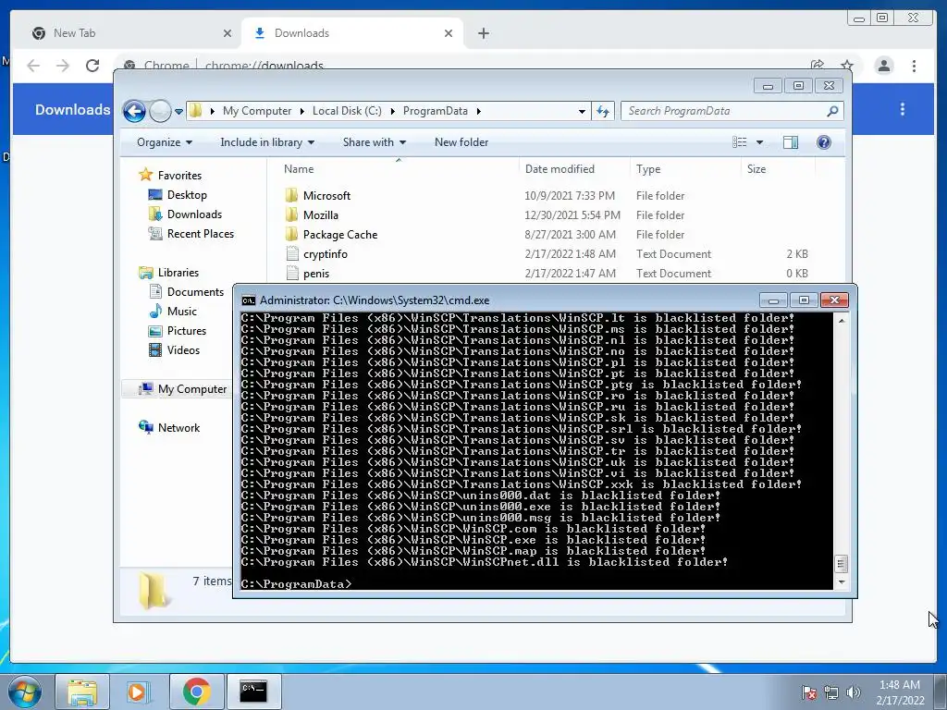Select Downloads in the navigation pane
This screenshot has width=947, height=710.
(x=194, y=214)
